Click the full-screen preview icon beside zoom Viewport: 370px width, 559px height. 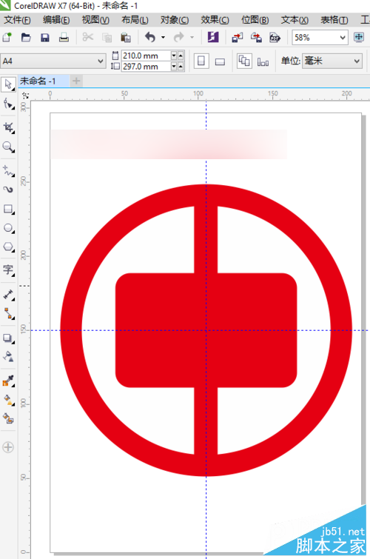tap(359, 37)
